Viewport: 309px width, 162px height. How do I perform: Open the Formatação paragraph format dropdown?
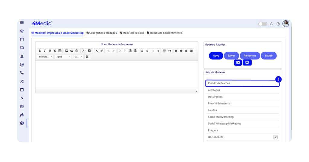[x=45, y=57]
